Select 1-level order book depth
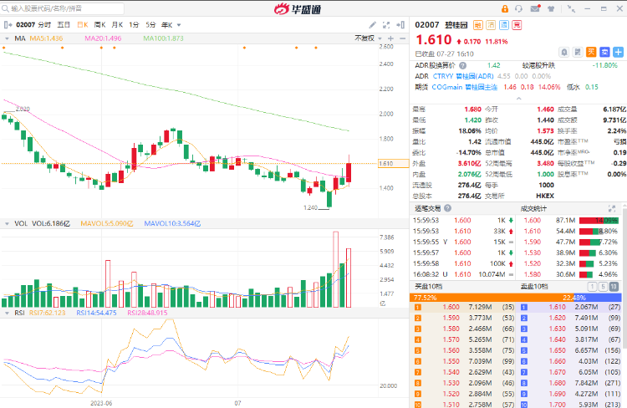This screenshot has width=627, height=408. (592, 287)
